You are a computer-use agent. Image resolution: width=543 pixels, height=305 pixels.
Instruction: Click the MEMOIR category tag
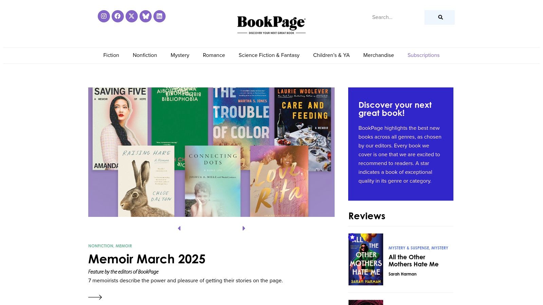124,246
